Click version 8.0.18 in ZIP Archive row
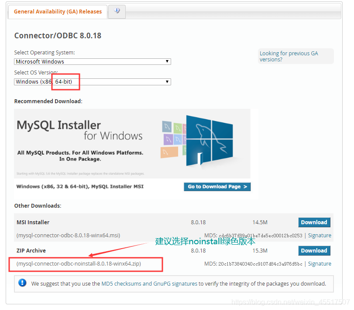354x310 pixels. click(x=198, y=250)
